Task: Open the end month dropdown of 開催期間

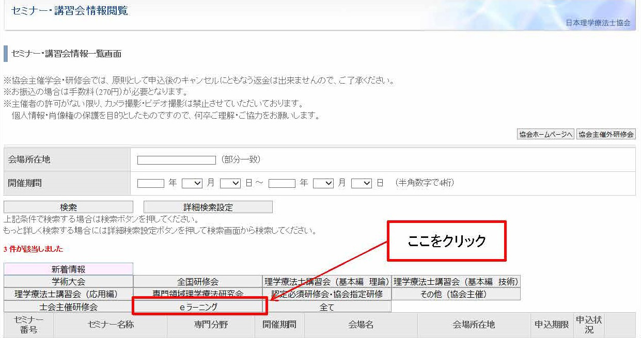Action: [323, 183]
